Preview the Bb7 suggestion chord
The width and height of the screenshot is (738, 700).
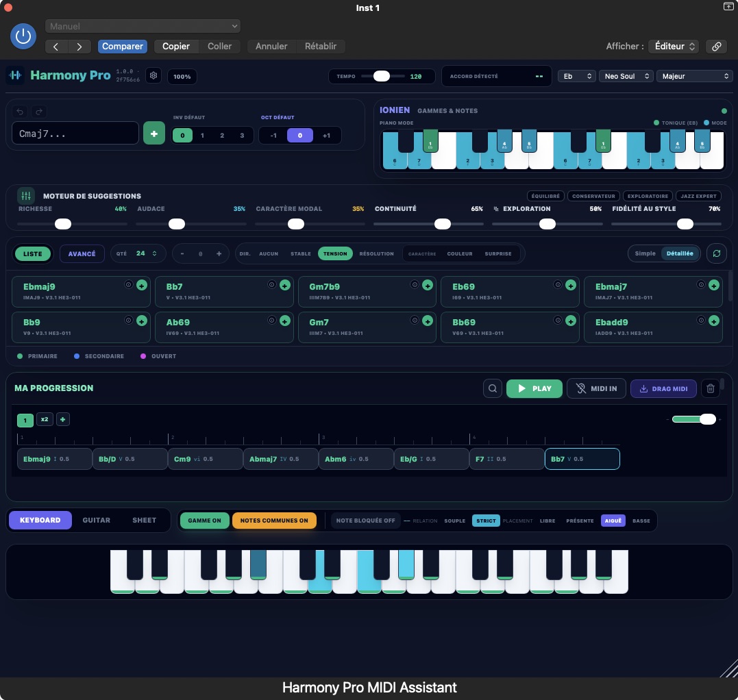click(x=271, y=285)
